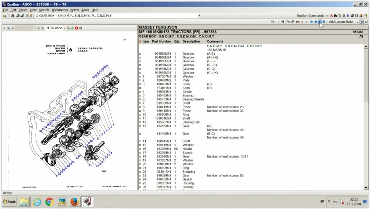Click the Windows Start button
370x209 pixels.
[x=9, y=202]
